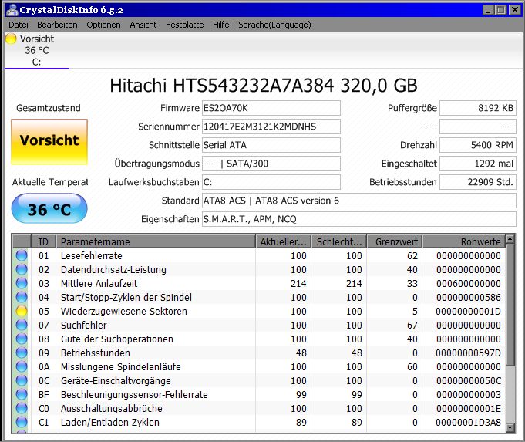Click the Parametername column header

coord(156,241)
